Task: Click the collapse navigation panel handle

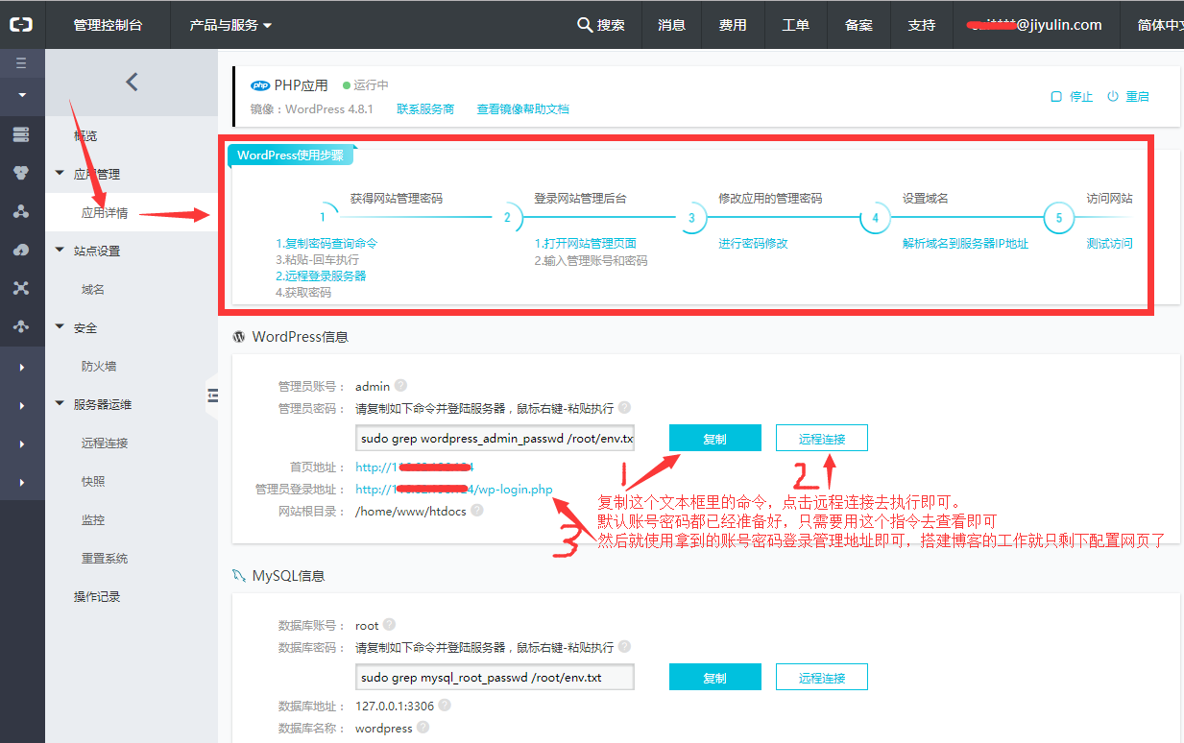Action: click(x=212, y=395)
